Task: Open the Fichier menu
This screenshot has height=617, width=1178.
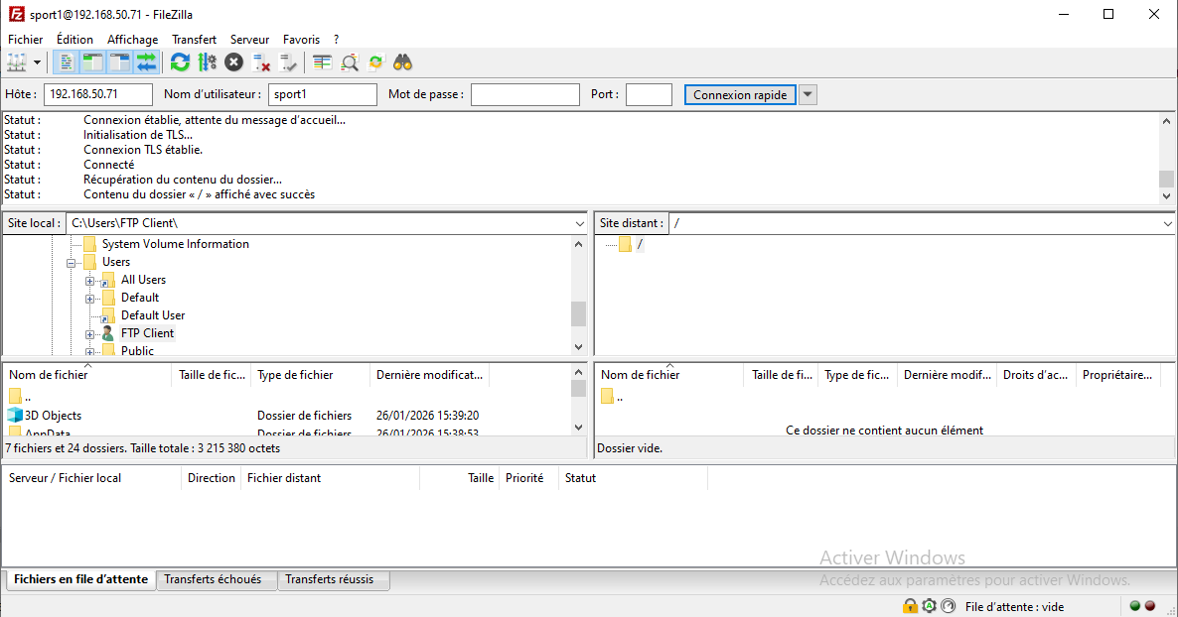Action: coord(26,39)
